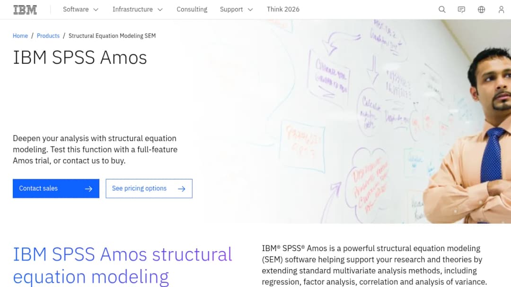Open the user profile icon
Viewport: 511px width, 287px height.
pyautogui.click(x=501, y=9)
